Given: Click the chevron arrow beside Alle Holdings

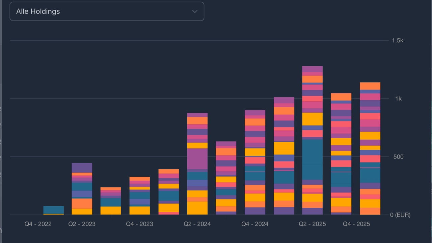Looking at the screenshot, I should [x=195, y=11].
